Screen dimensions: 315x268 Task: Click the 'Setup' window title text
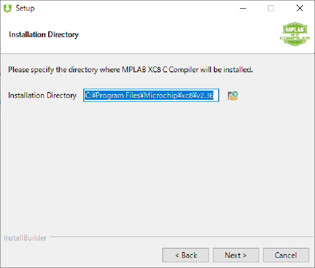(x=25, y=8)
